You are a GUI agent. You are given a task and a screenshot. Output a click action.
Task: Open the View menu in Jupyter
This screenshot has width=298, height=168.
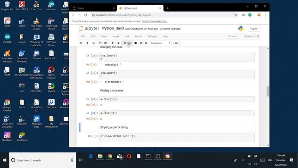coord(104,36)
